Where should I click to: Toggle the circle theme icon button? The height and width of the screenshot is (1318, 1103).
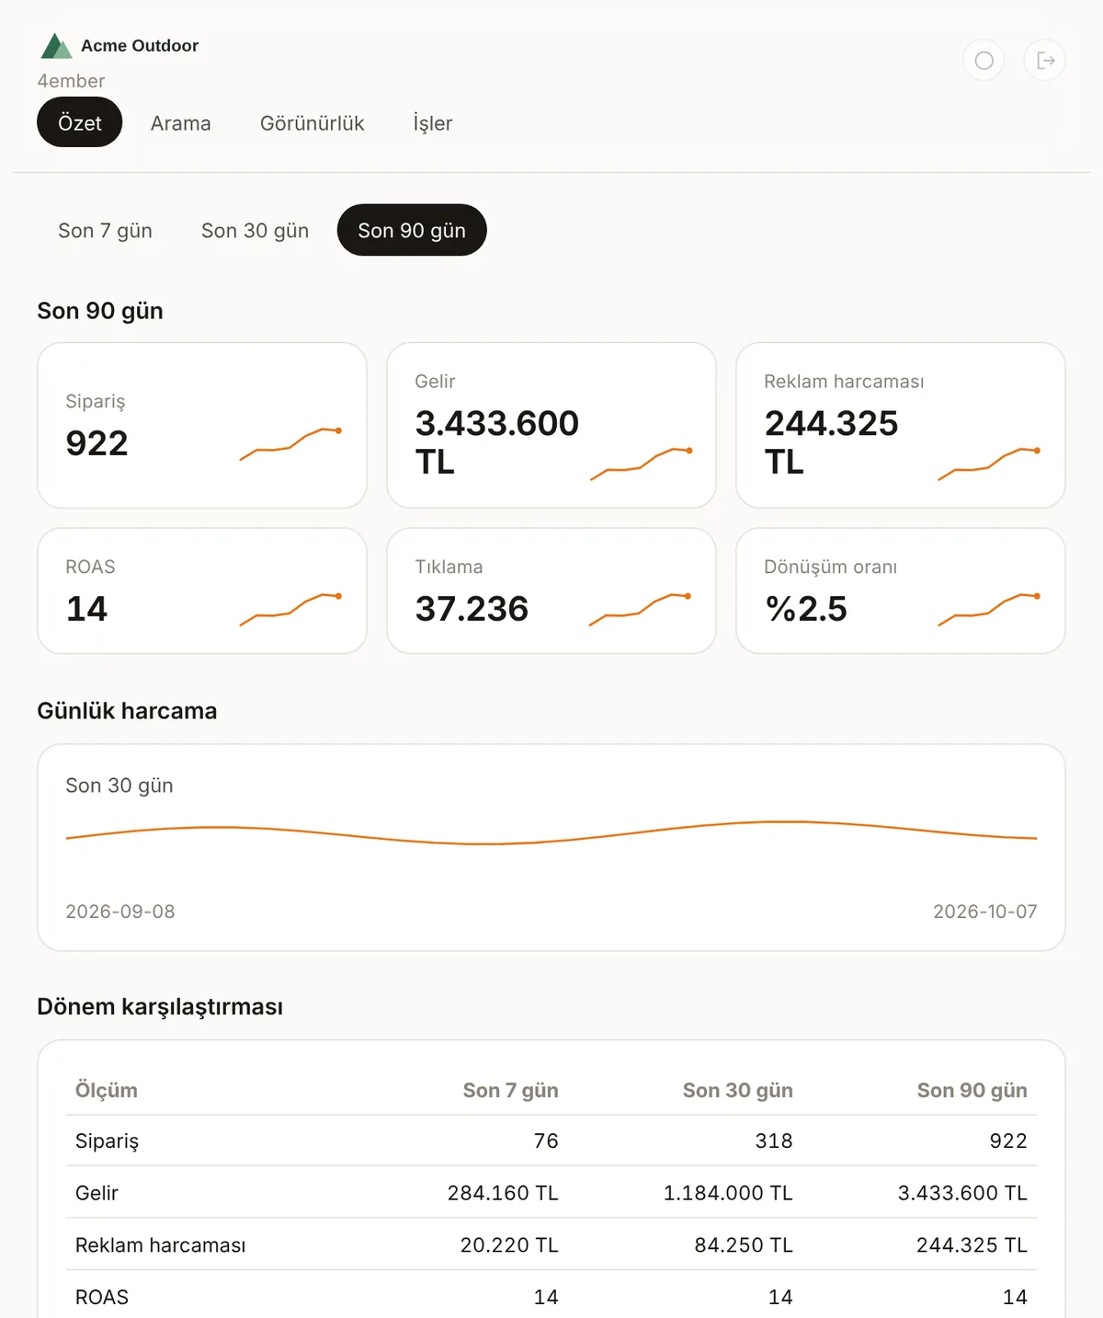click(984, 61)
